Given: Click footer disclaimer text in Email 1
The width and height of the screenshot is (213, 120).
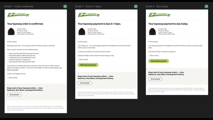Looking at the screenshot, I should coord(35,108).
